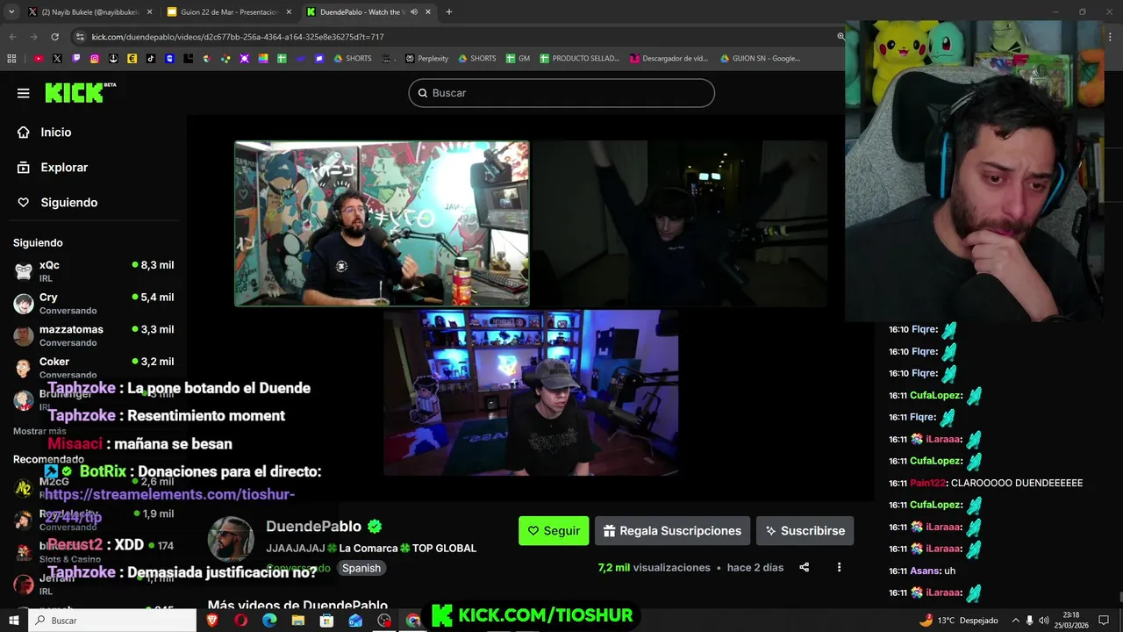The width and height of the screenshot is (1123, 632).
Task: Click the Suscribirse button
Action: click(x=805, y=531)
